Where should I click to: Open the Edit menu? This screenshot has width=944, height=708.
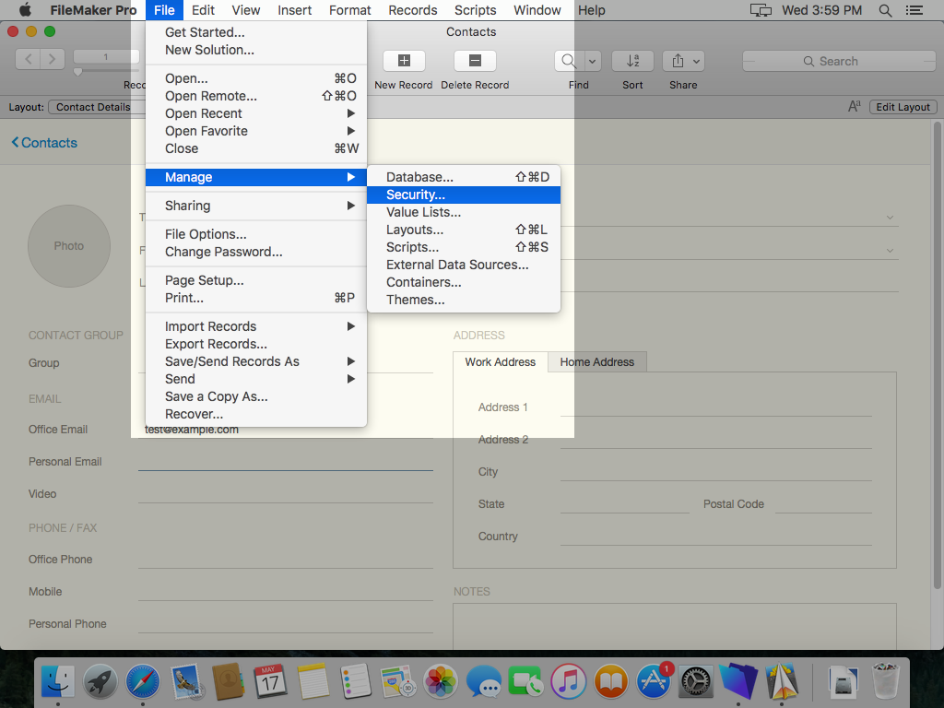pos(203,10)
